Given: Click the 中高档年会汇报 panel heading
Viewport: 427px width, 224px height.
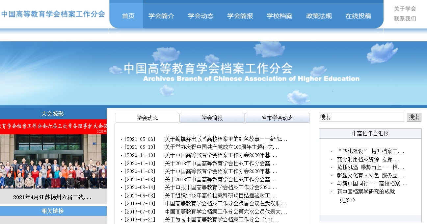Looking at the screenshot, I should point(370,134).
